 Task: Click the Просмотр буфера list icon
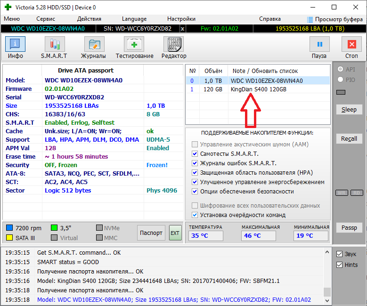point(310,19)
